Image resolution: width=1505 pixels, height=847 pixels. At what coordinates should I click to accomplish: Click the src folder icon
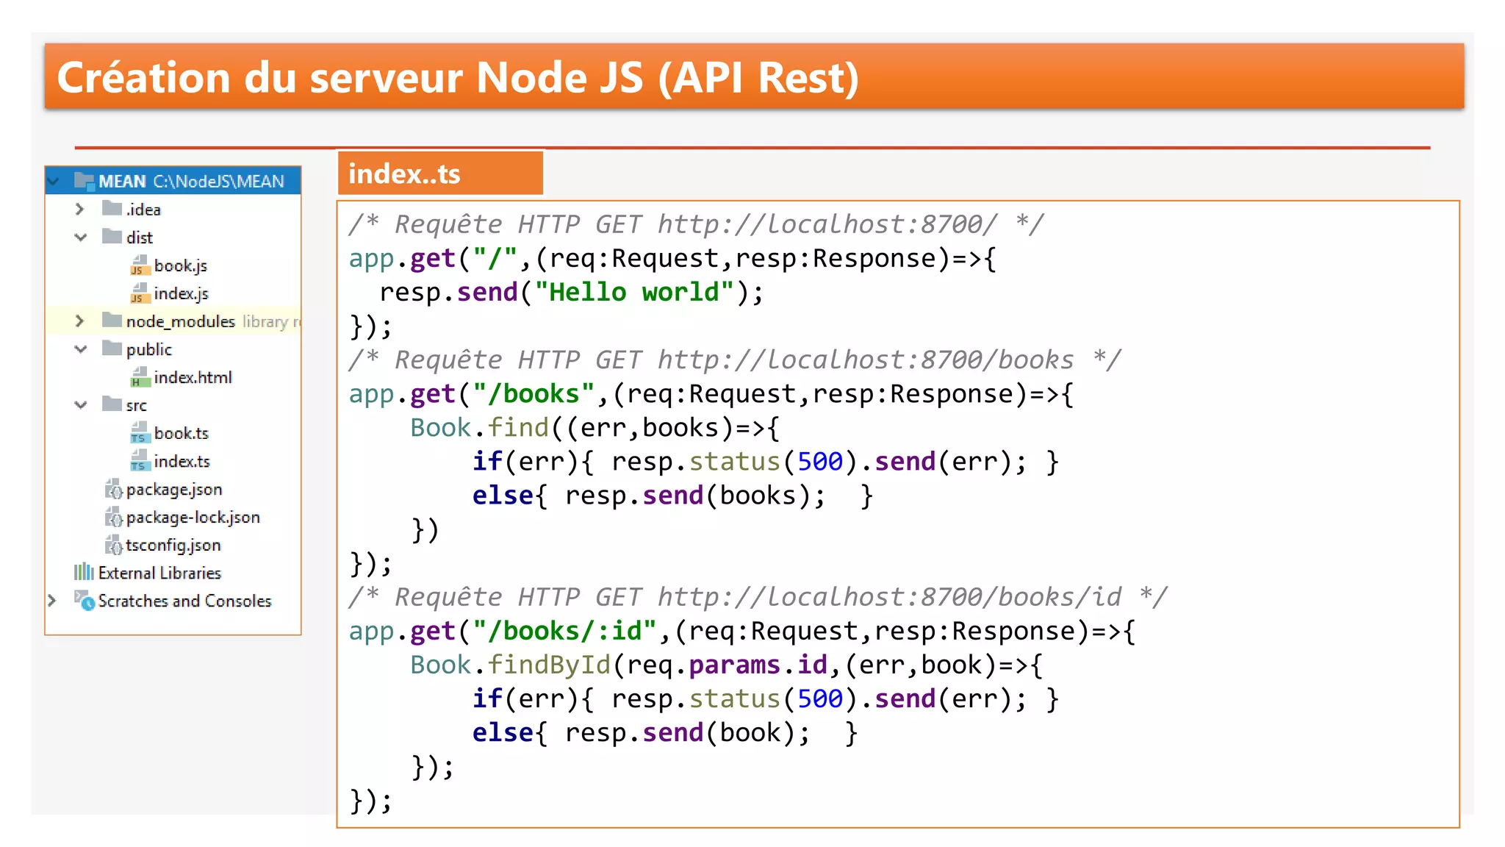tap(112, 404)
